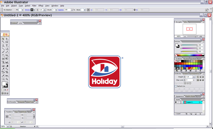Viewport: 213px width, 129px height.
Task: Open zoom level dropdown in status bar
Action: coord(8,126)
